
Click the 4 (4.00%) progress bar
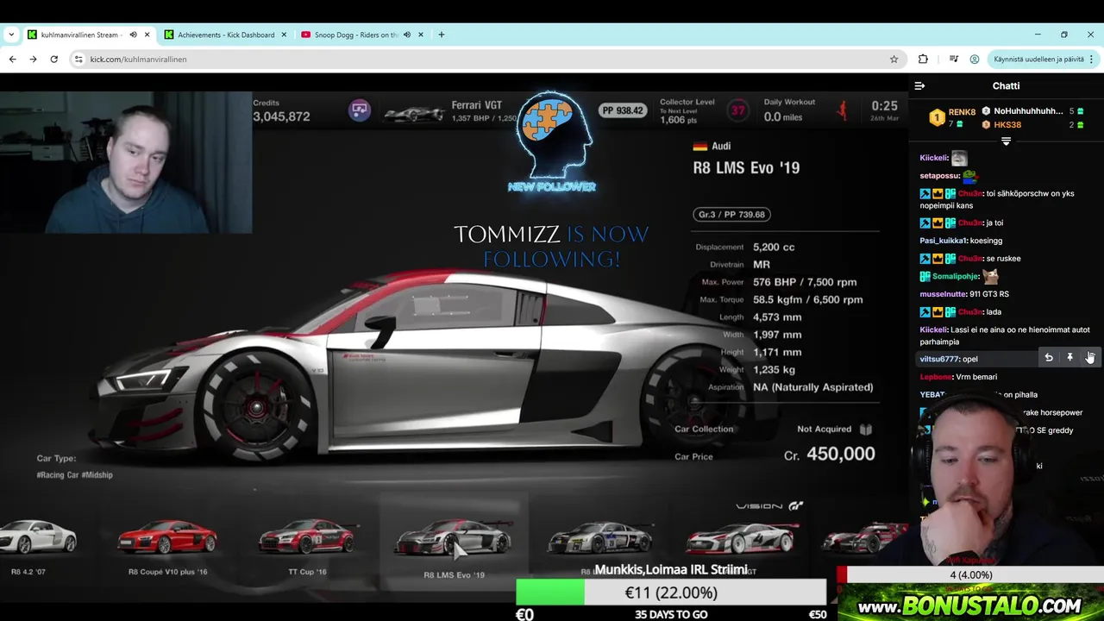(970, 574)
